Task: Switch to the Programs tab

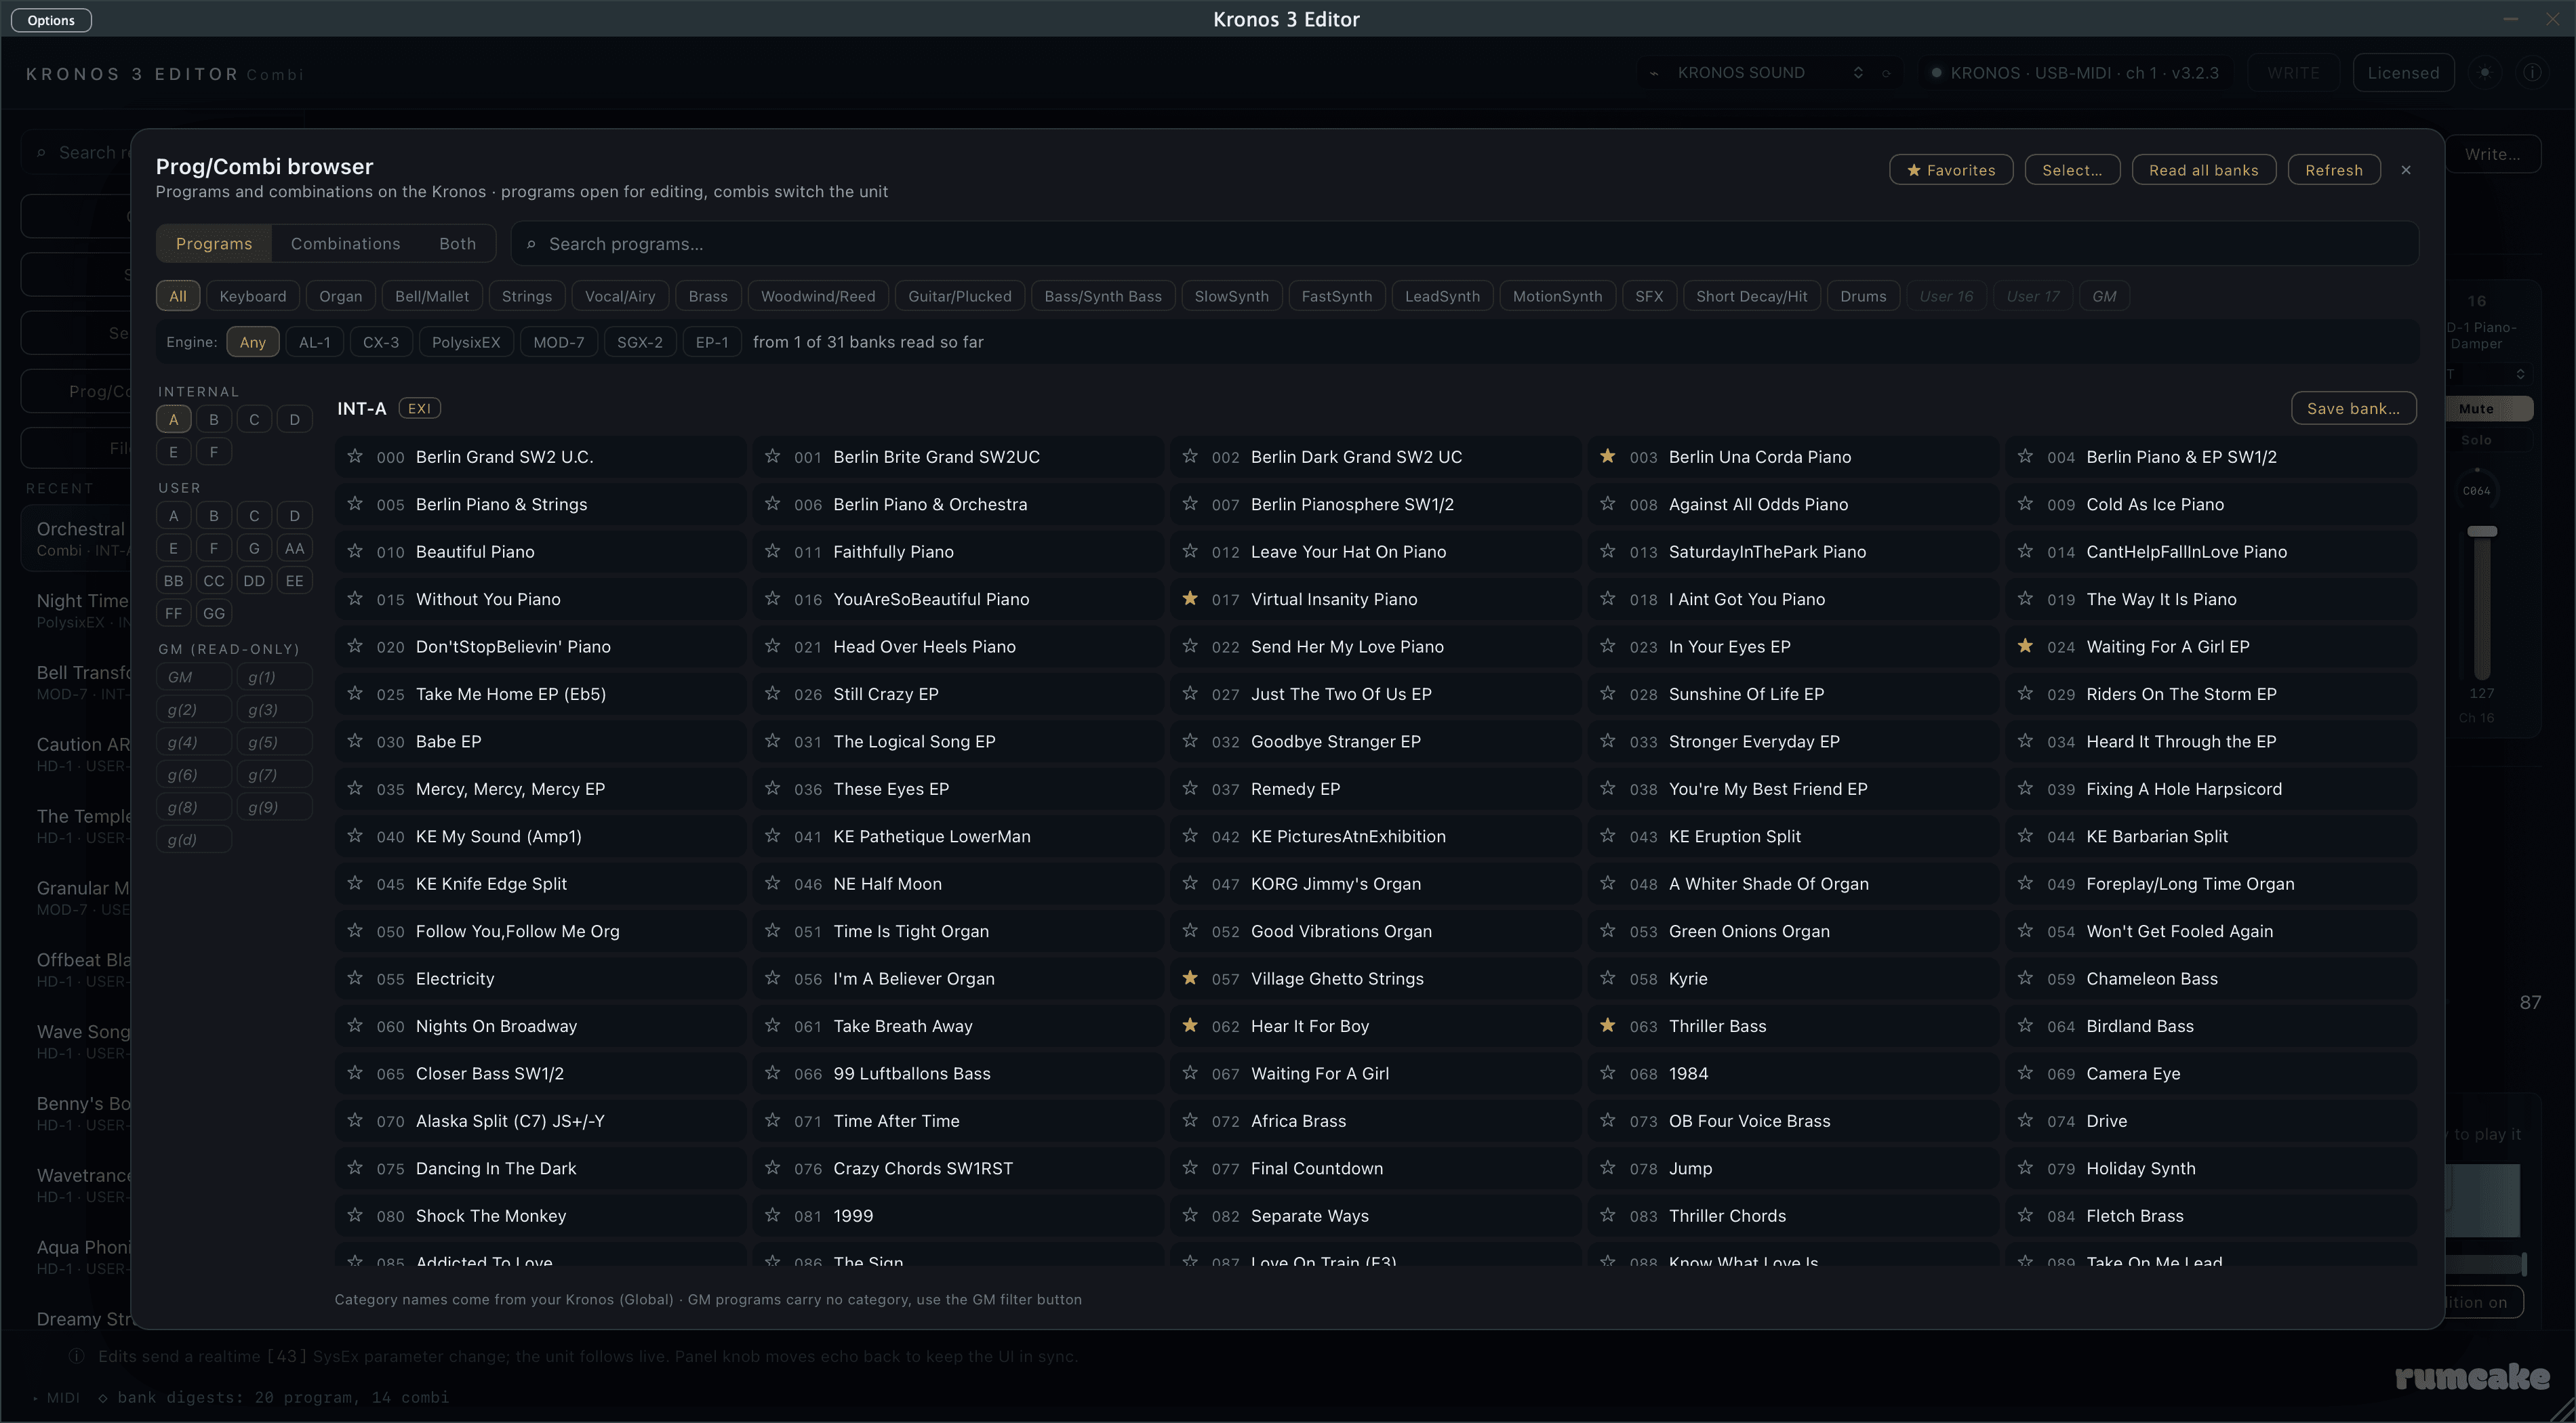Action: tap(214, 245)
